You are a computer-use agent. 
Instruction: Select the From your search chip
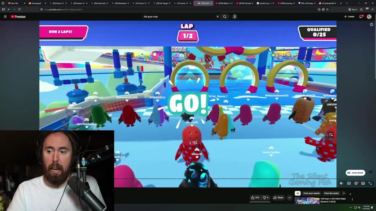(311, 193)
